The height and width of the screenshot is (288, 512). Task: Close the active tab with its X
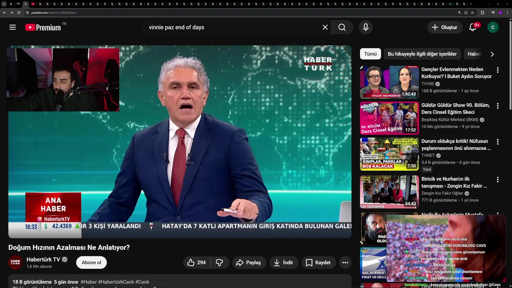(x=26, y=4)
